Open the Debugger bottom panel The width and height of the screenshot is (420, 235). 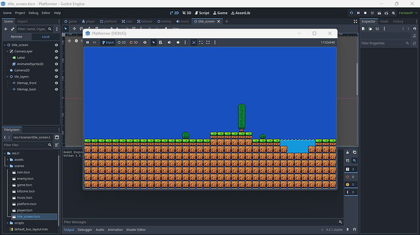[x=85, y=230]
